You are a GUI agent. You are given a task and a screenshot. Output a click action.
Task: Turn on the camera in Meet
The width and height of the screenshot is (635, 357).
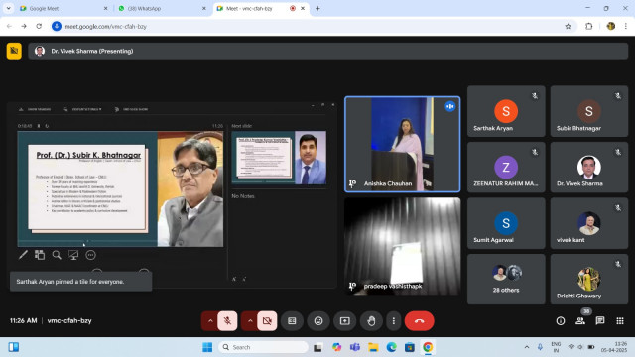pyautogui.click(x=267, y=321)
